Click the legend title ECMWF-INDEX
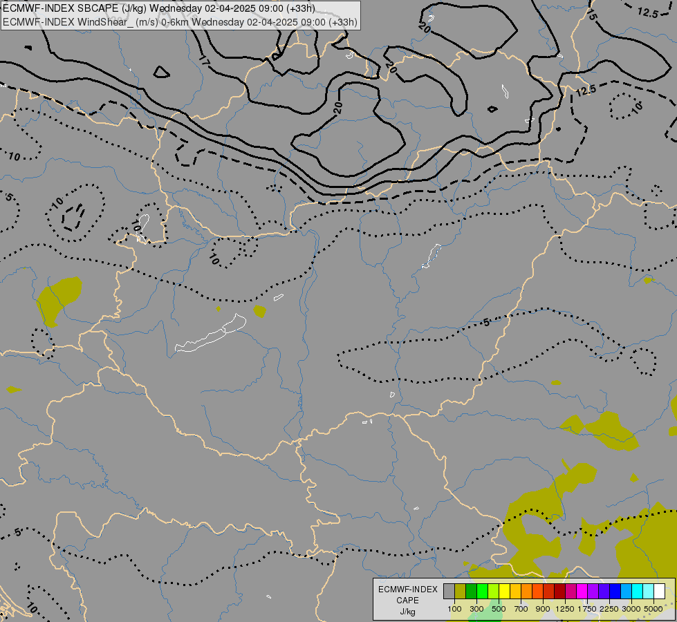Viewport: 677px width, 622px height. coord(407,590)
